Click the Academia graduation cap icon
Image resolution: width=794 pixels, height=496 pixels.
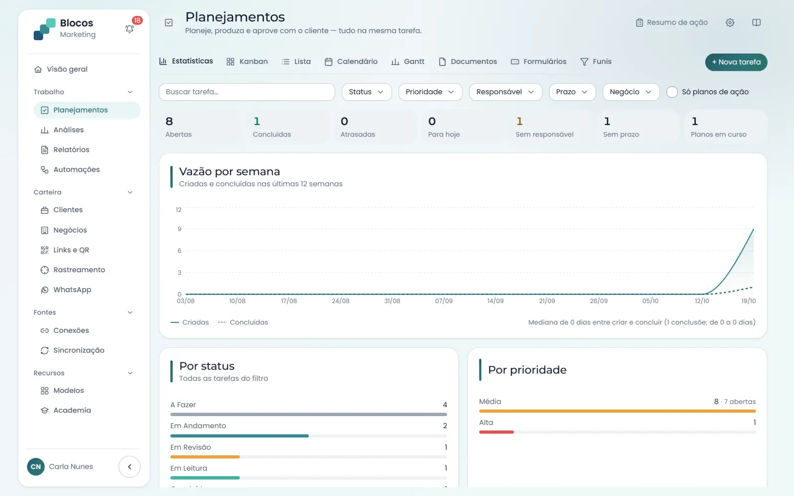click(45, 410)
